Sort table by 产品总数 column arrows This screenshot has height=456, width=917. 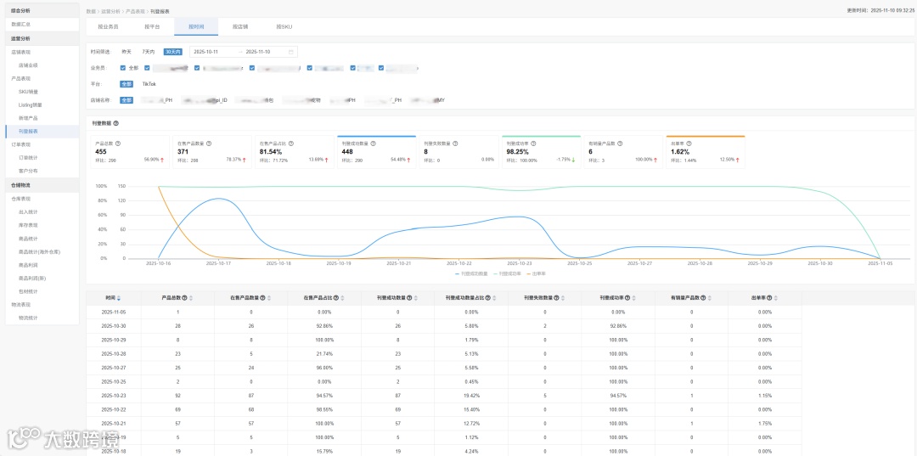click(x=191, y=298)
